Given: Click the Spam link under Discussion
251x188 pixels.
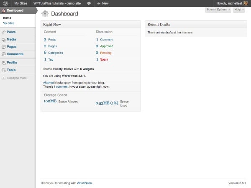Looking at the screenshot, I should coord(104,59).
